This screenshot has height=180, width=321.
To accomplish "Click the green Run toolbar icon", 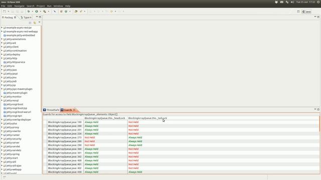I will 37,11.
